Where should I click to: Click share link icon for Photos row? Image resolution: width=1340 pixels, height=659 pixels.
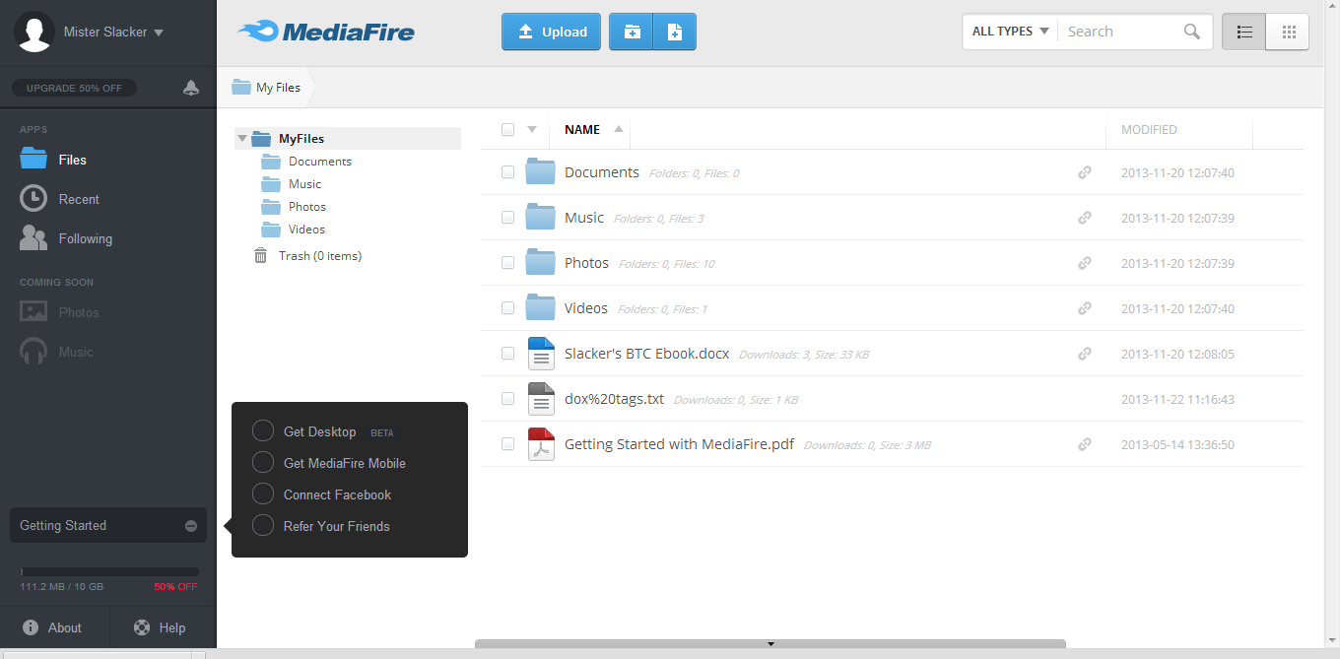tap(1084, 263)
